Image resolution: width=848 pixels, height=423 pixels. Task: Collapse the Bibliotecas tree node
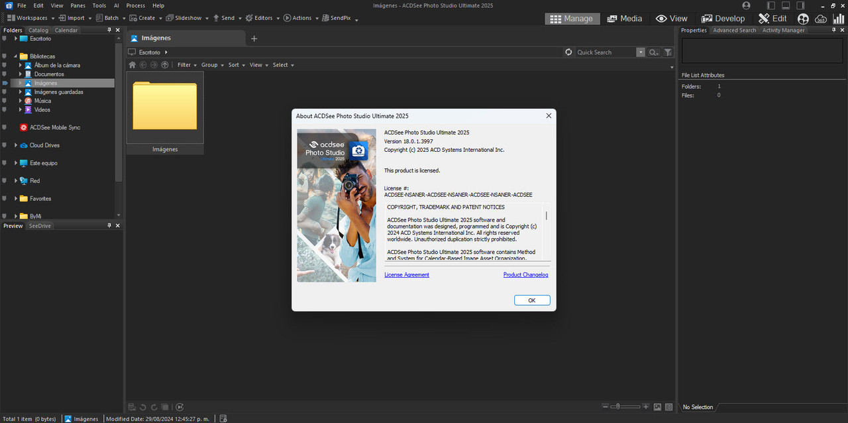15,56
